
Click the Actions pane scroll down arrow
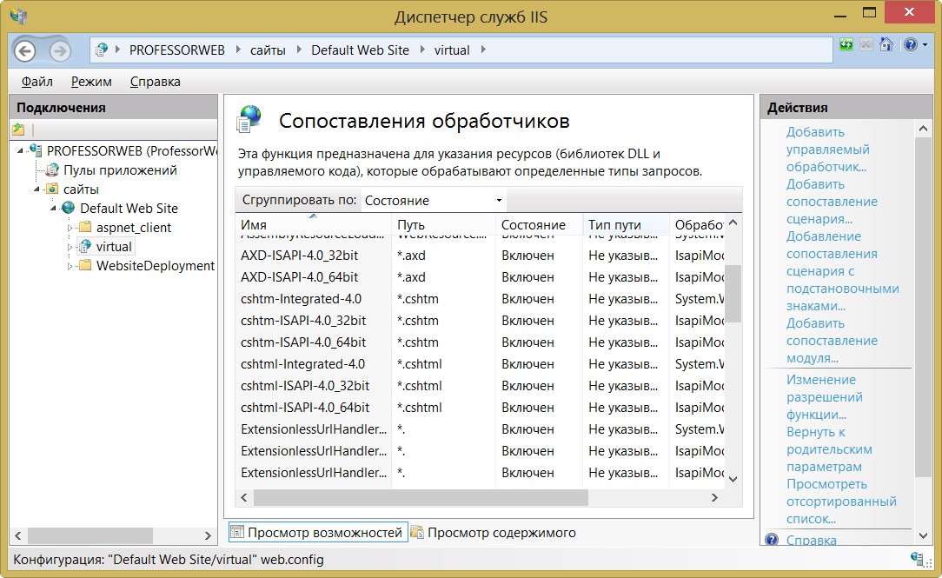(924, 536)
